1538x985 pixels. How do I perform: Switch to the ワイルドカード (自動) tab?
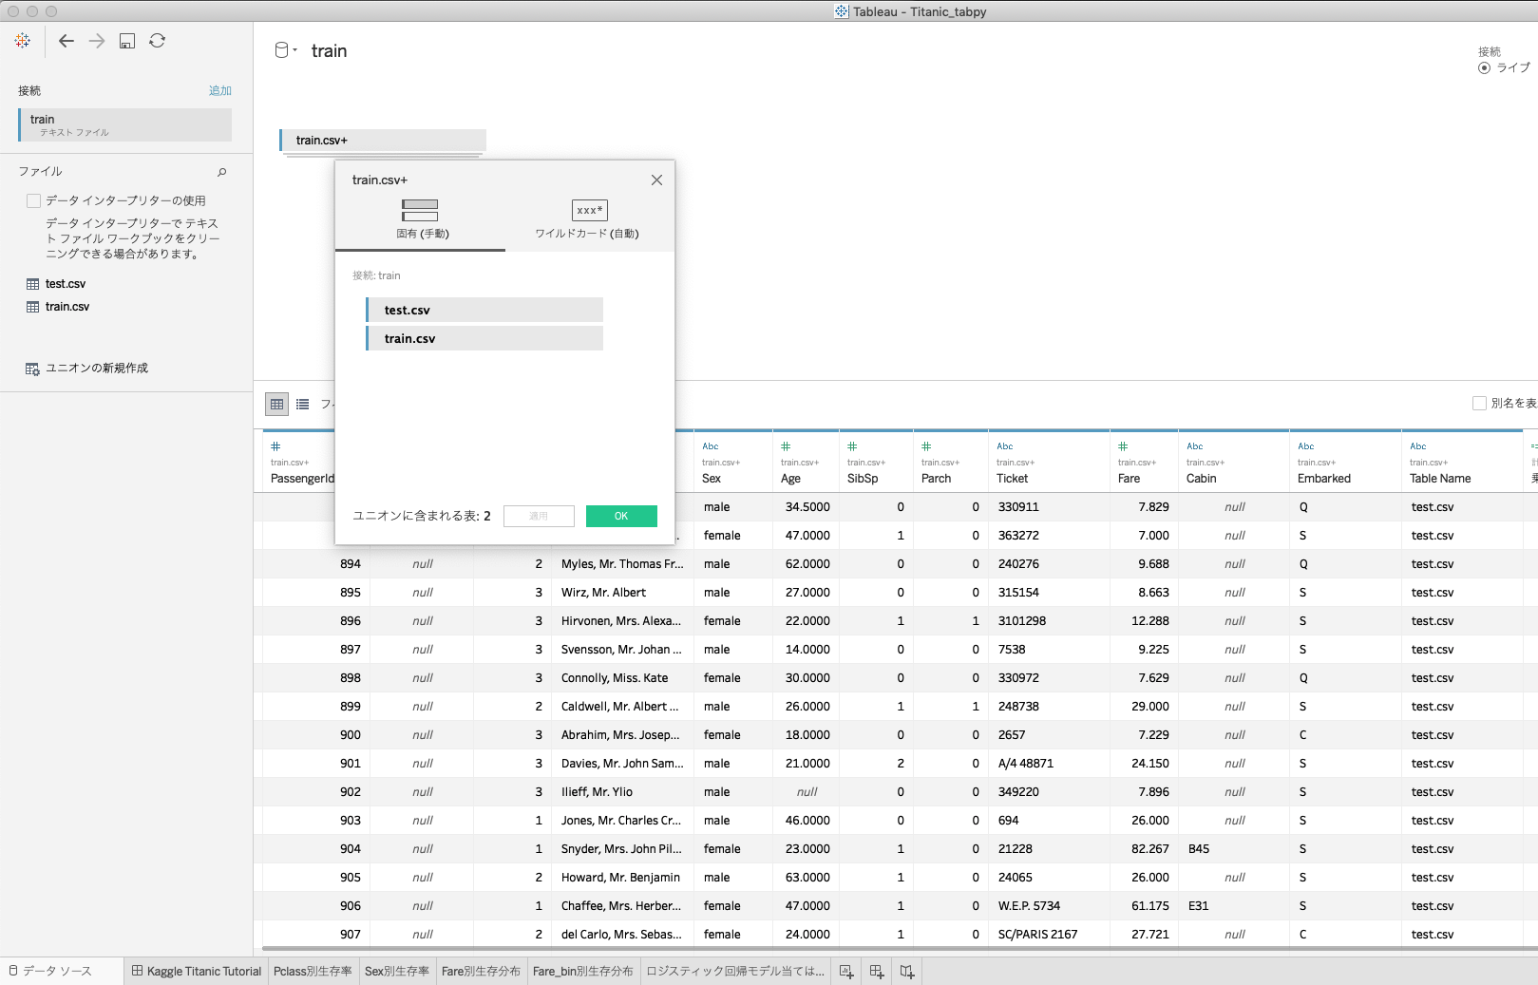click(589, 218)
